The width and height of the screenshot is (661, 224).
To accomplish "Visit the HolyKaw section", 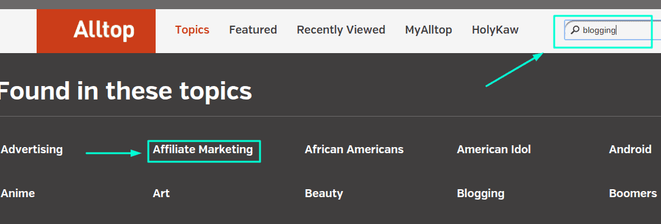I will tap(496, 30).
